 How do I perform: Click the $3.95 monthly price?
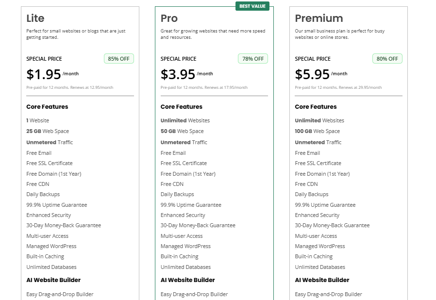[x=178, y=74]
